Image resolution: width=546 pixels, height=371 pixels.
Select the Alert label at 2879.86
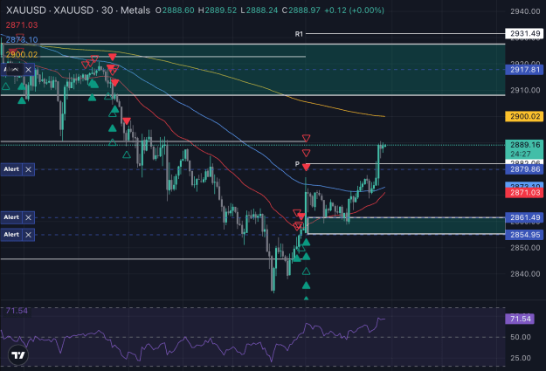point(11,169)
